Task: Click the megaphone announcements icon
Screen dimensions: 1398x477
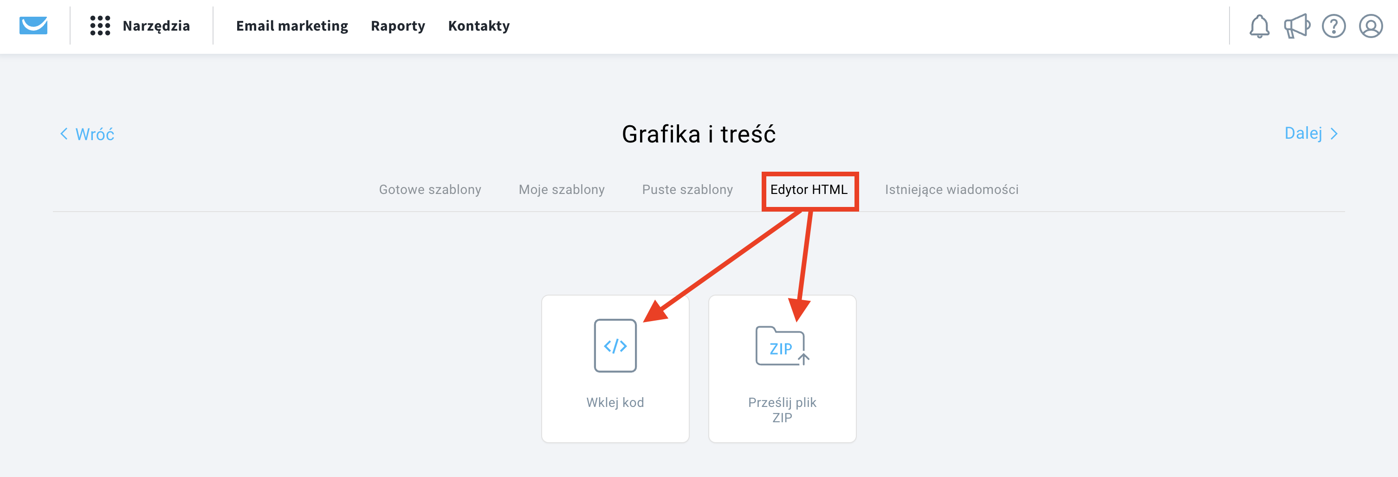Action: coord(1296,26)
